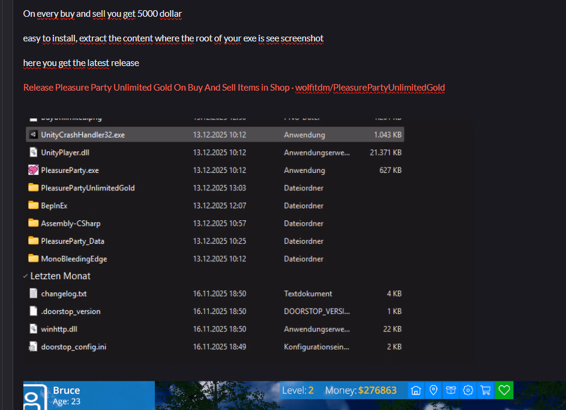Click the home icon in game toolbar
Image resolution: width=566 pixels, height=410 pixels.
416,390
